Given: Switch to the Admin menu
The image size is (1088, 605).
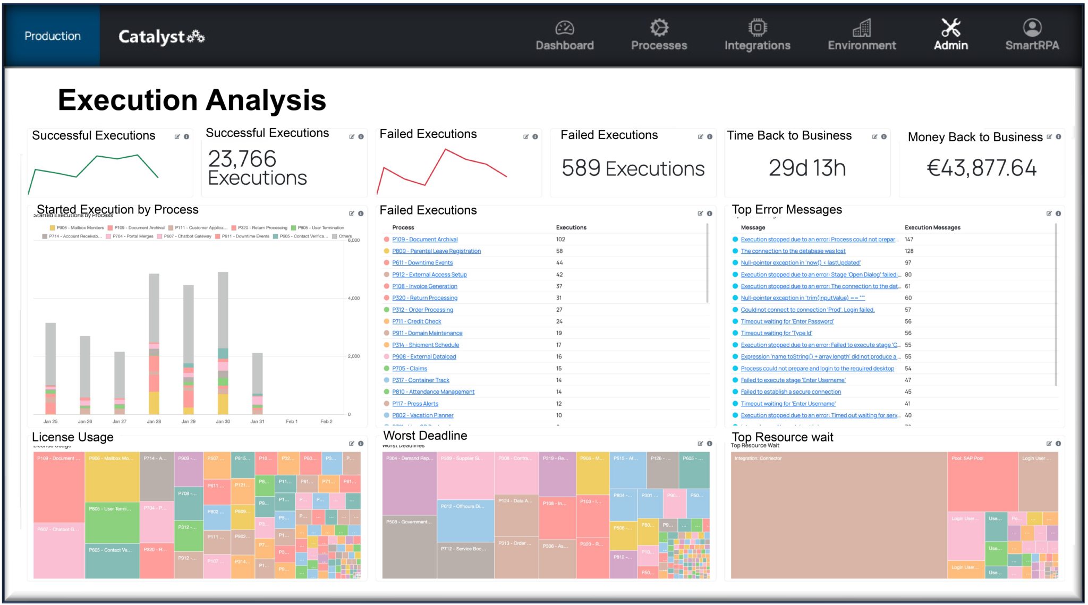Looking at the screenshot, I should tap(951, 35).
